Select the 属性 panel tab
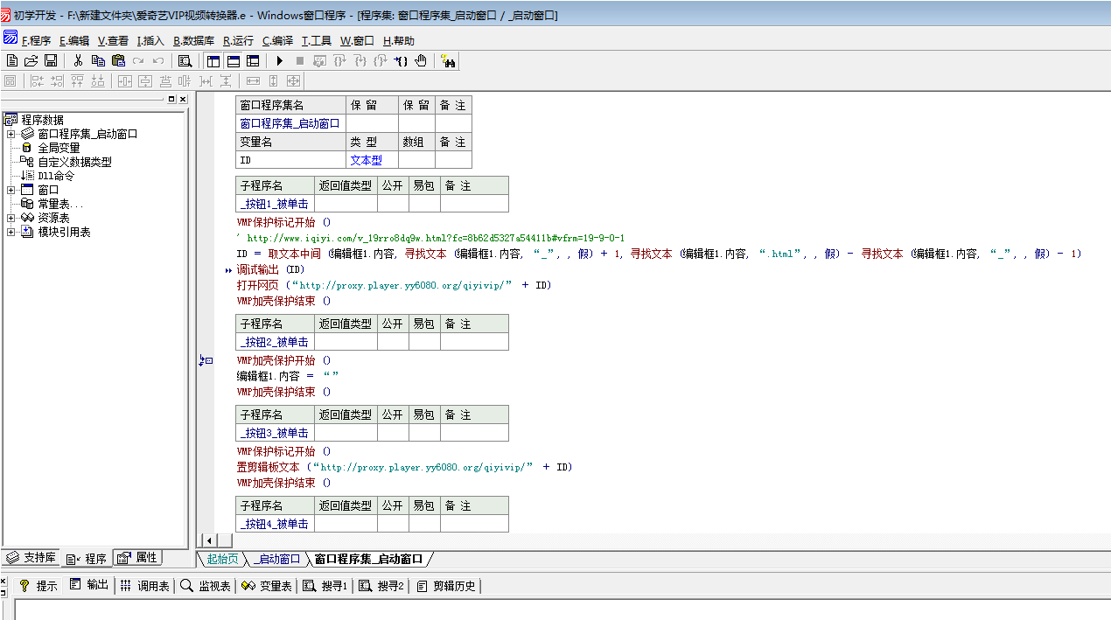Image resolution: width=1111 pixels, height=620 pixels. pyautogui.click(x=137, y=558)
